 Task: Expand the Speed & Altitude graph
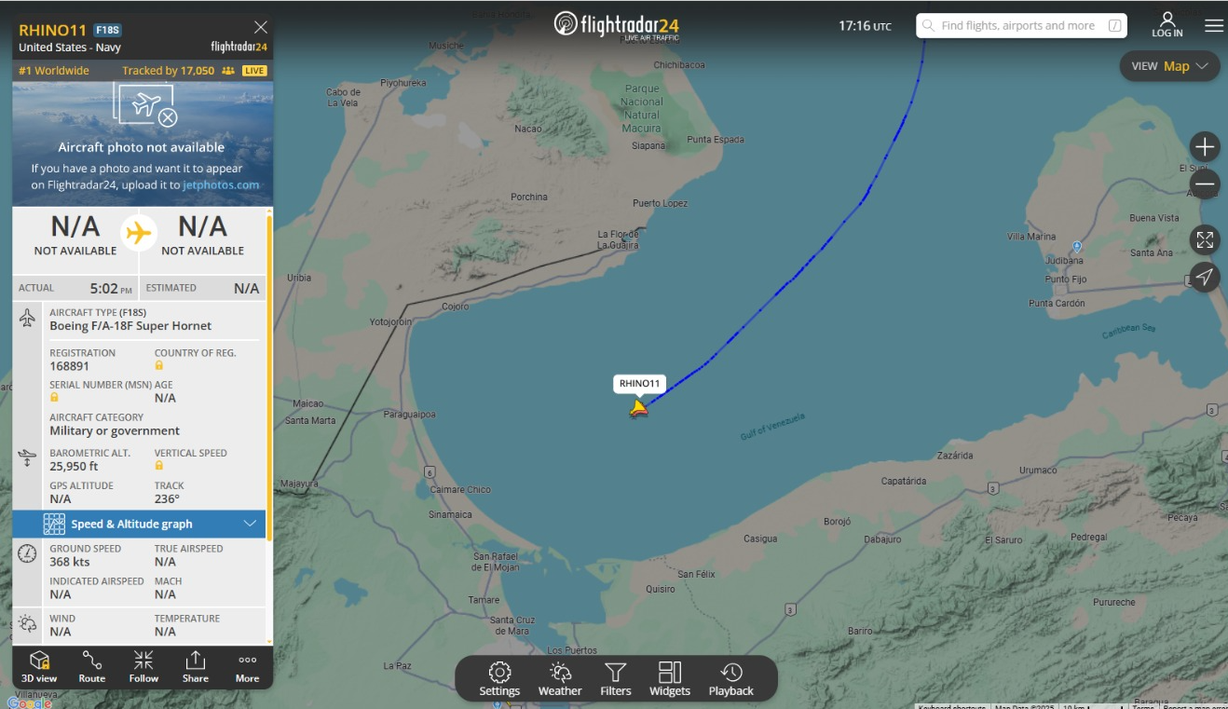coord(139,524)
